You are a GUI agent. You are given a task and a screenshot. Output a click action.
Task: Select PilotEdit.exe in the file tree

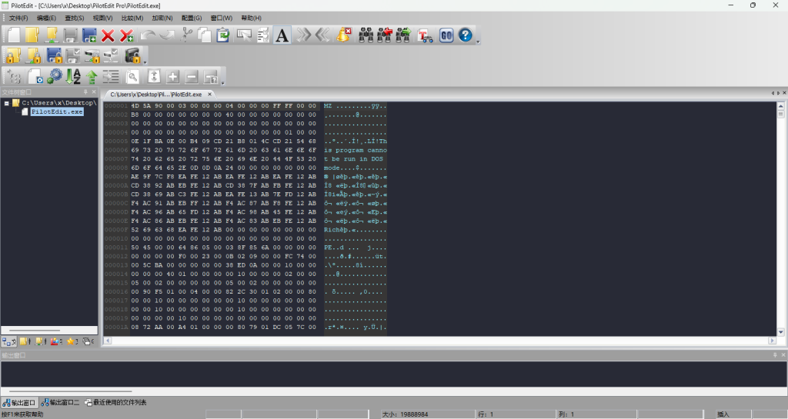click(57, 112)
